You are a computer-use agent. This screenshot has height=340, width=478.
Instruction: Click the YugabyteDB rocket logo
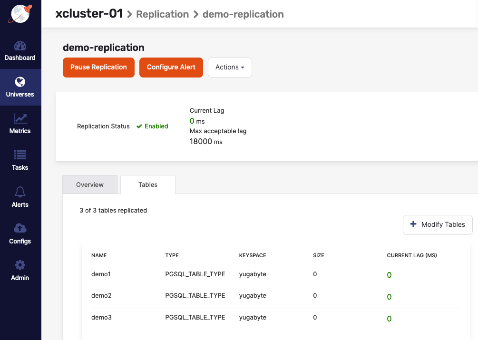coord(20,14)
